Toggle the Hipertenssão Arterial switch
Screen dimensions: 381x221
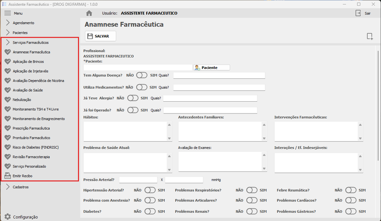coord(150,190)
